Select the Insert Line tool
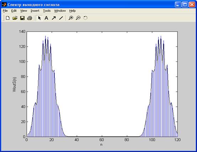 (x=61, y=18)
